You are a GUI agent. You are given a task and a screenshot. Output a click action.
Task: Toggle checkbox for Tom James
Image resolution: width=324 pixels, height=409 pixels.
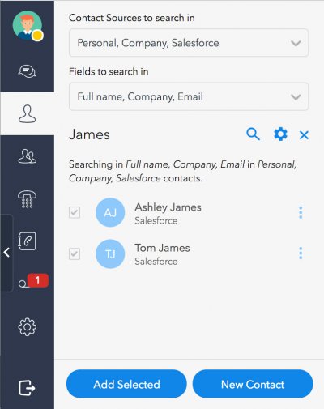(75, 253)
